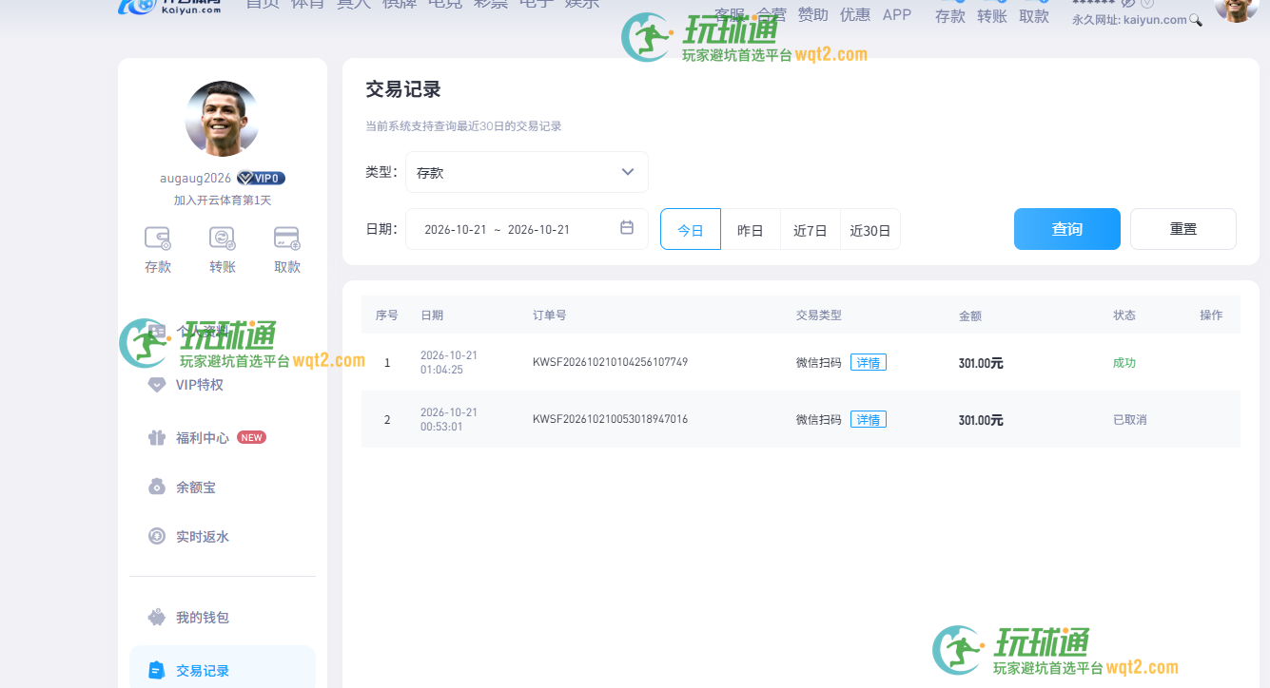Click 取款 in the top navigation
This screenshot has height=688, width=1270.
click(x=1034, y=16)
